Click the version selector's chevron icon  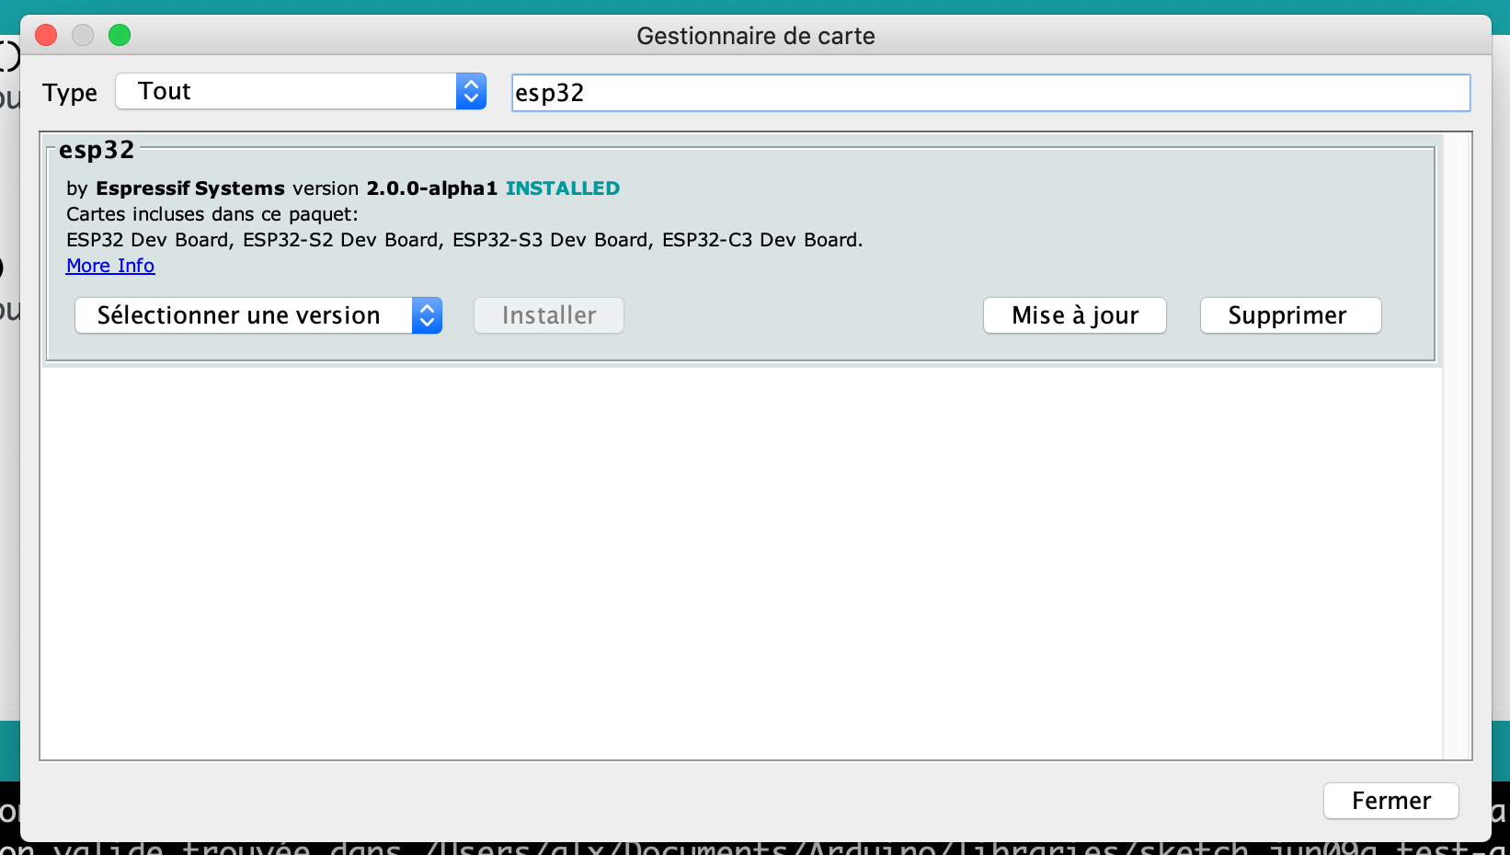click(427, 315)
